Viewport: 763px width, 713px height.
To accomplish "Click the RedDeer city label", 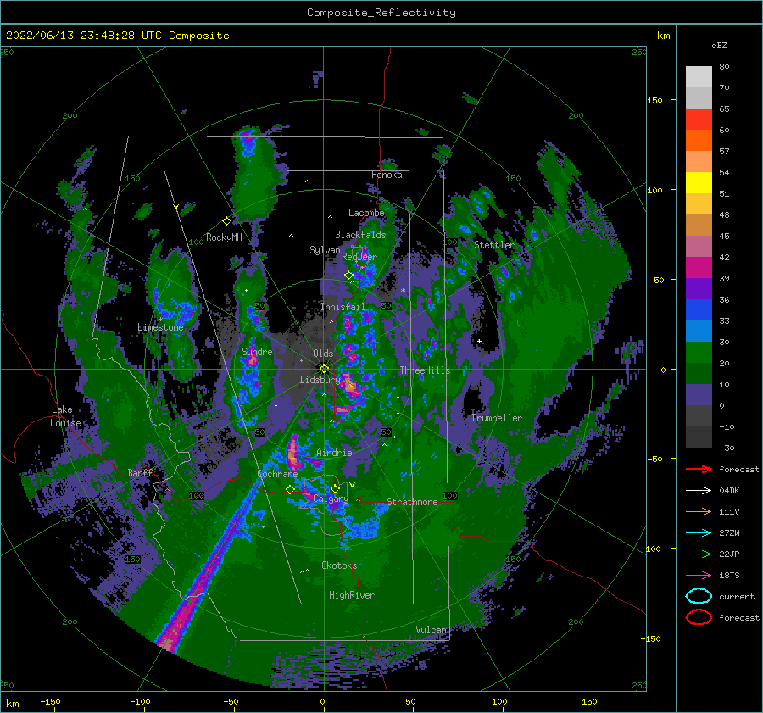I will (359, 257).
